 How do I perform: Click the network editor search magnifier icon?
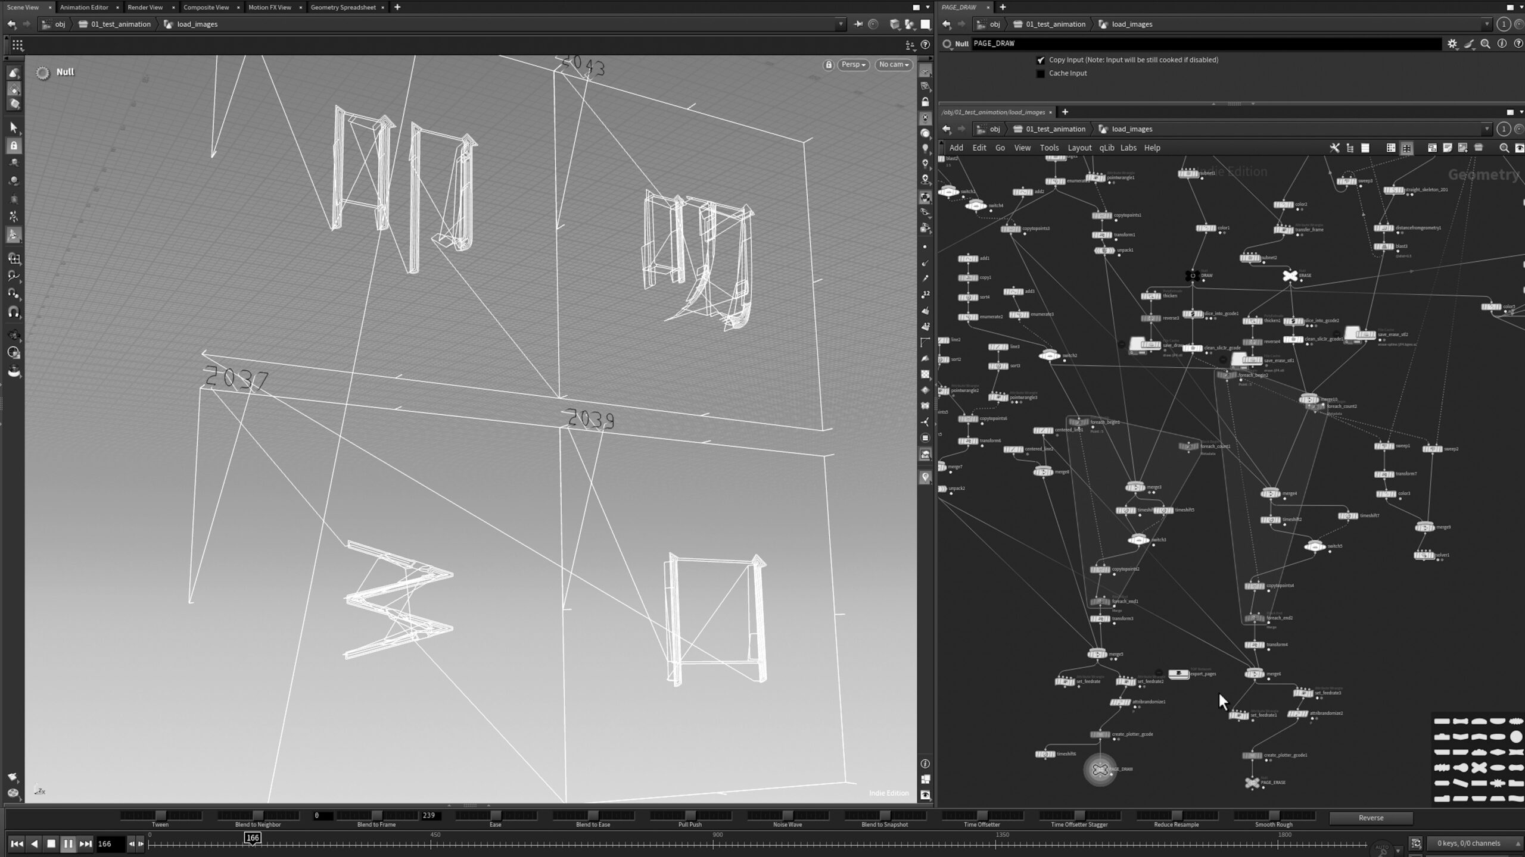pyautogui.click(x=1504, y=148)
